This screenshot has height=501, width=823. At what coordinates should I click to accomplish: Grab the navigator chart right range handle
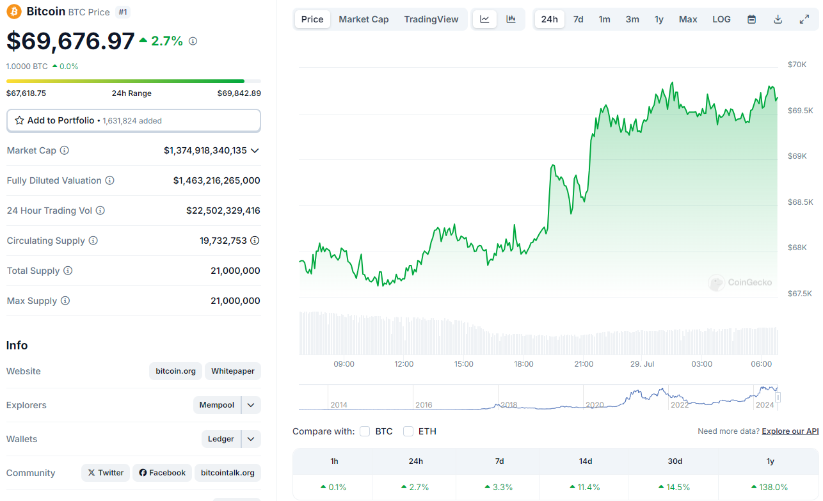click(x=778, y=397)
